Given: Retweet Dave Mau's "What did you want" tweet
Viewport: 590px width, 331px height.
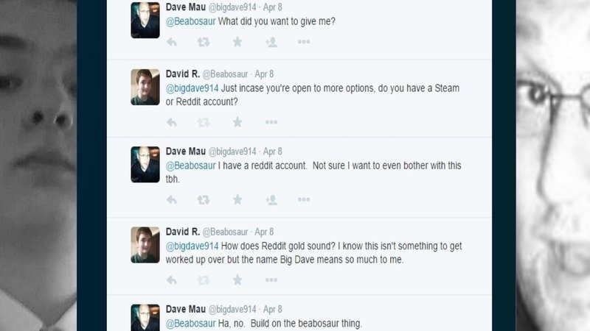Looking at the screenshot, I should tap(204, 42).
